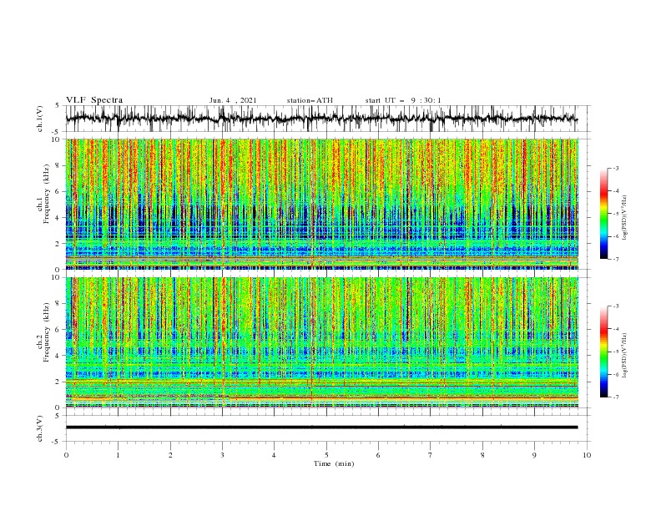This screenshot has width=661, height=511.
Task: Click time-axis tick label "10" at right end
Action: point(587,455)
